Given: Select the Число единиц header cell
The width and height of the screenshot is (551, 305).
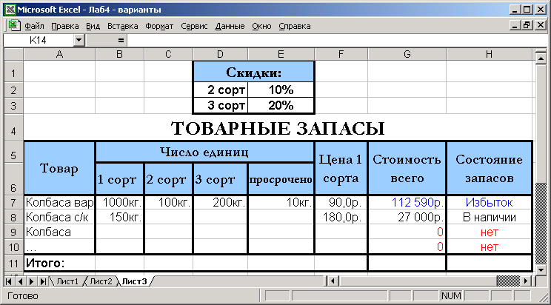Looking at the screenshot, I should [x=204, y=152].
